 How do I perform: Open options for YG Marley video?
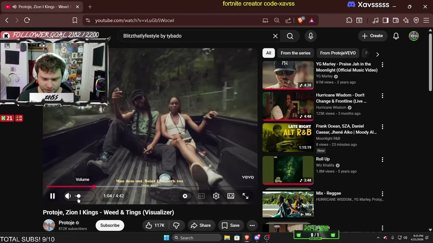(383, 64)
